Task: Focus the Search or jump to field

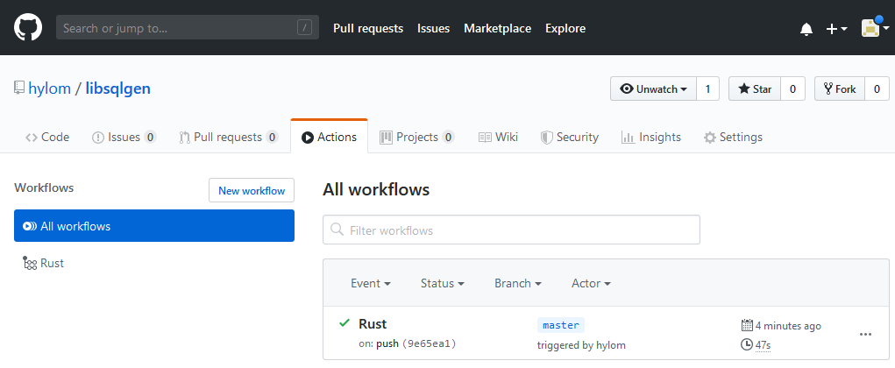Action: (188, 27)
